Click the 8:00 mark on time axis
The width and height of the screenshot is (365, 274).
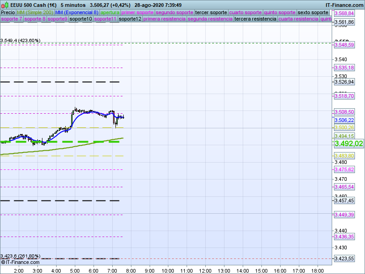click(131, 270)
